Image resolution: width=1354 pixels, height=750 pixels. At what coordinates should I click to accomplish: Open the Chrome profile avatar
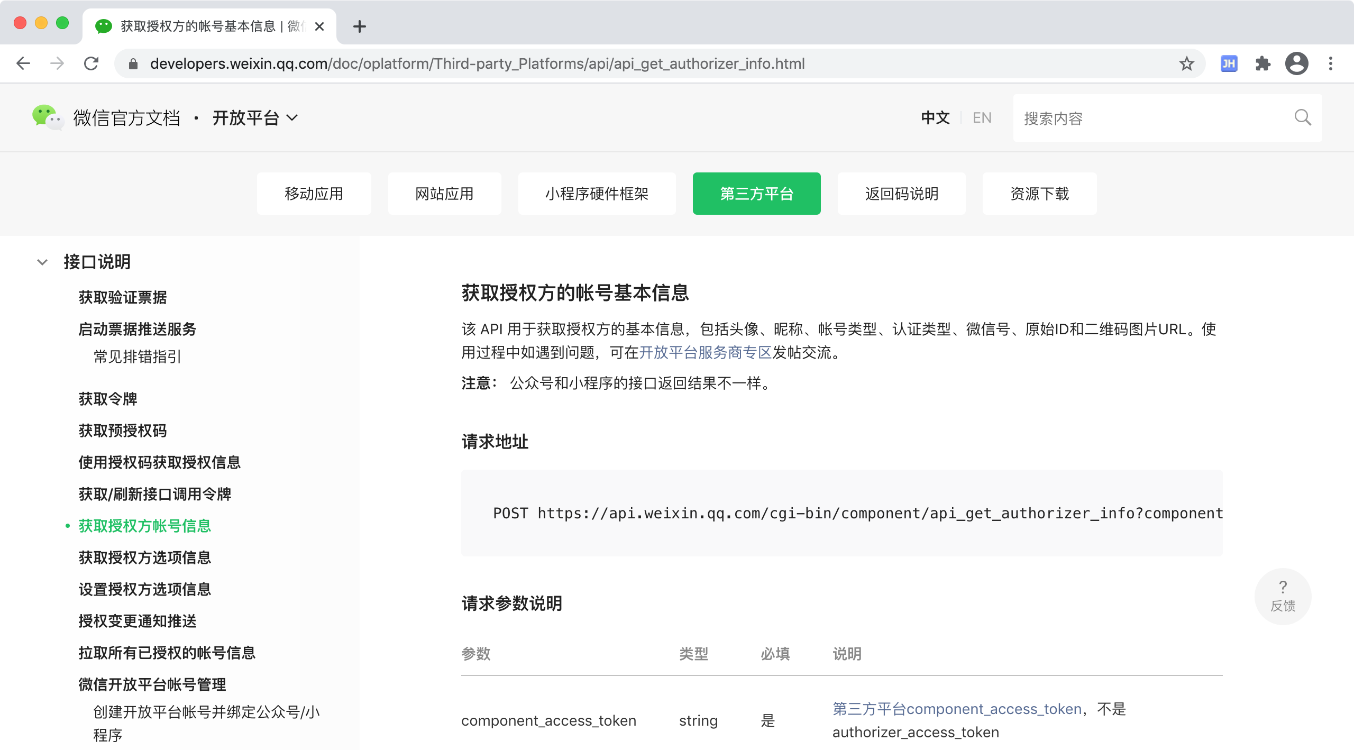(x=1296, y=64)
